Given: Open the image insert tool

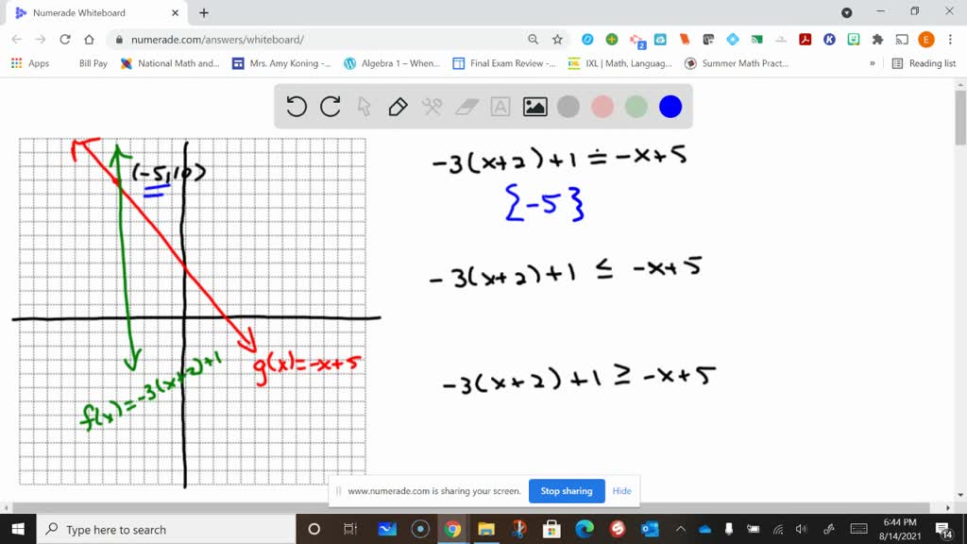Looking at the screenshot, I should 534,107.
